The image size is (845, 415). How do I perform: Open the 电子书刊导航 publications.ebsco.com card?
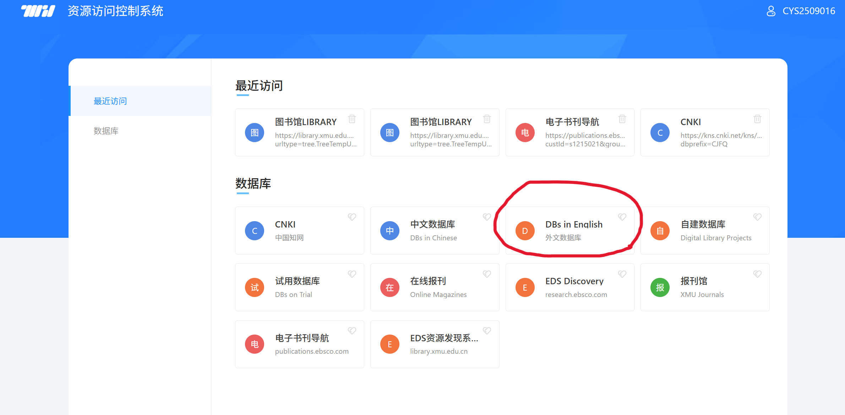click(299, 344)
